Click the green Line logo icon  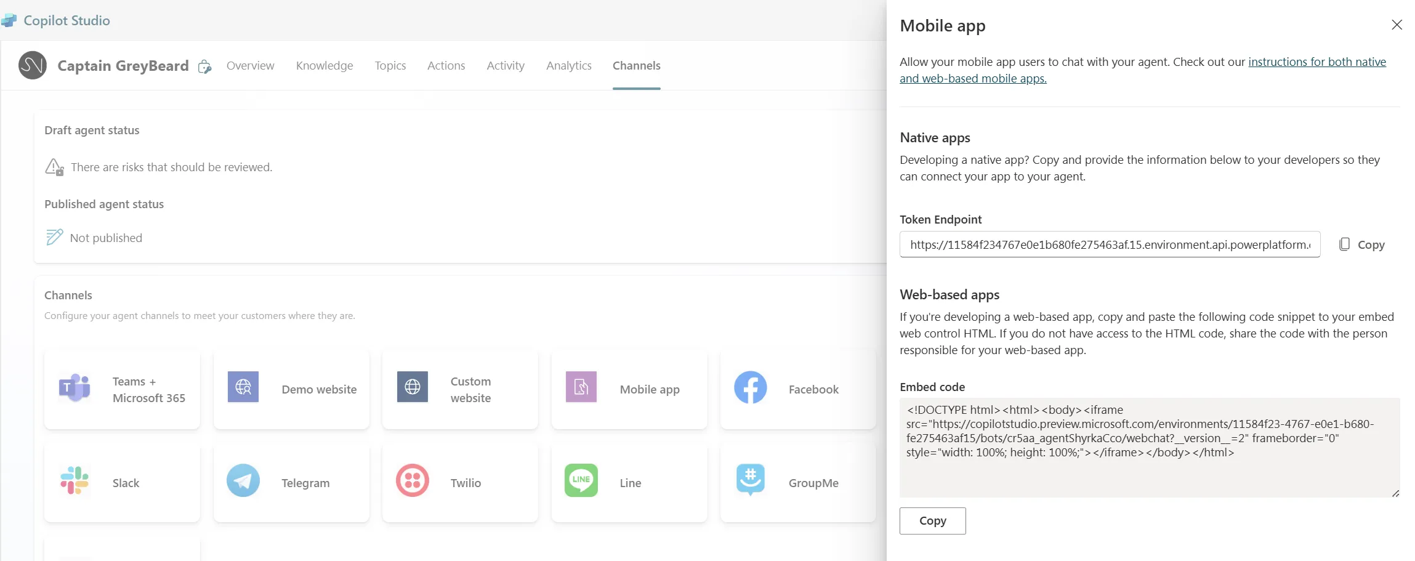coord(581,480)
